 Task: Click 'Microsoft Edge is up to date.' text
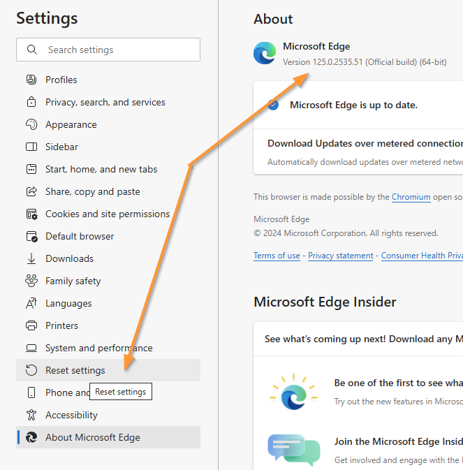coord(353,105)
